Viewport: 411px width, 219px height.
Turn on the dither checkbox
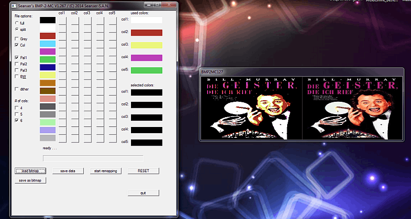[17, 89]
